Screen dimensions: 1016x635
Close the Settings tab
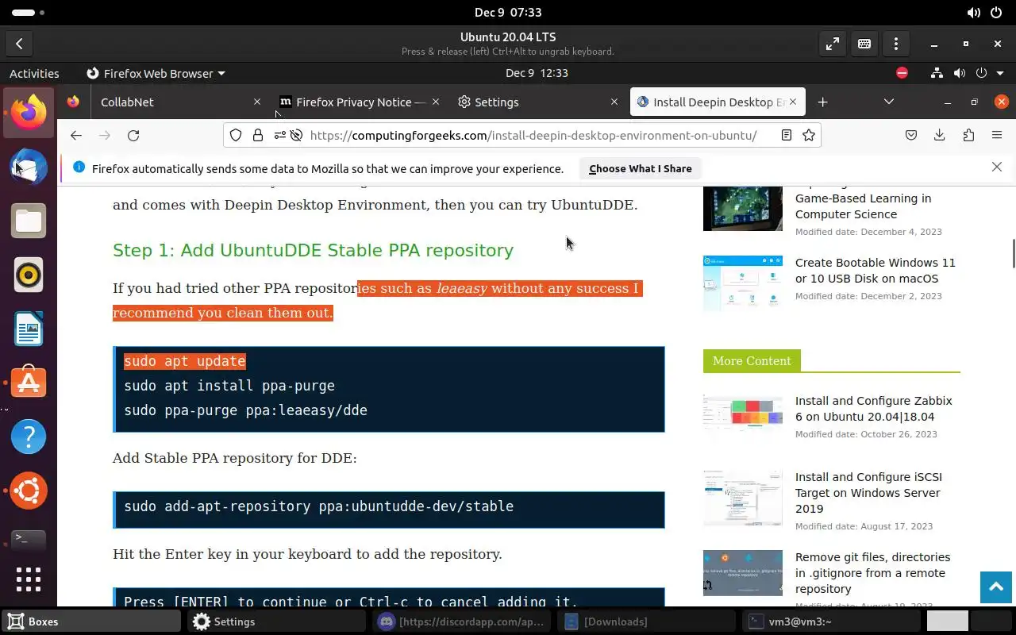pyautogui.click(x=614, y=102)
